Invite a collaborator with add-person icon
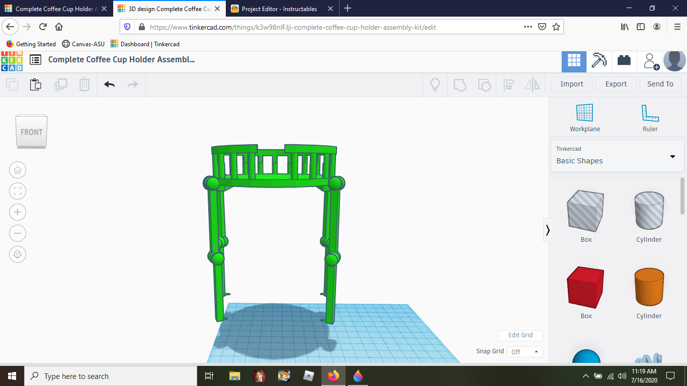 click(x=651, y=61)
